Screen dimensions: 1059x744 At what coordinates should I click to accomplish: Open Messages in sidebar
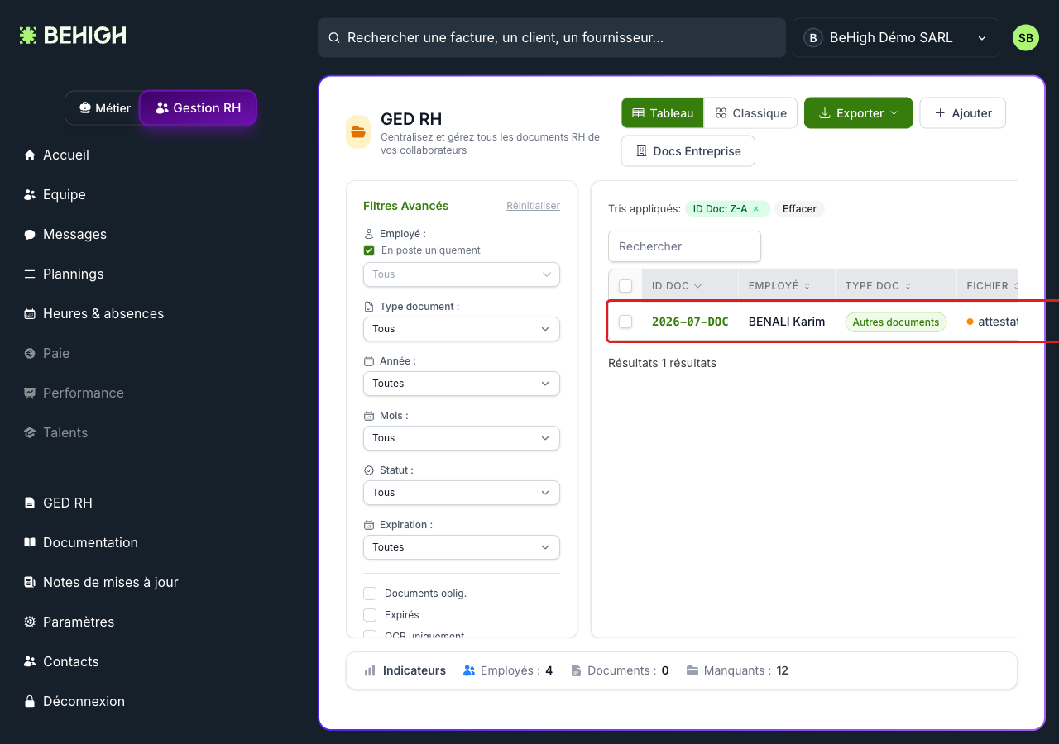65,234
